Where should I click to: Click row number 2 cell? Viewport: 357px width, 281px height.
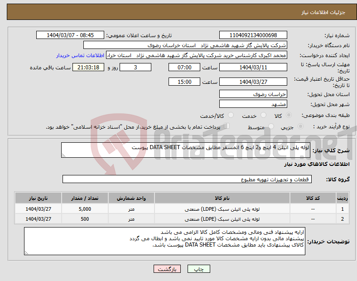[x=342, y=219]
